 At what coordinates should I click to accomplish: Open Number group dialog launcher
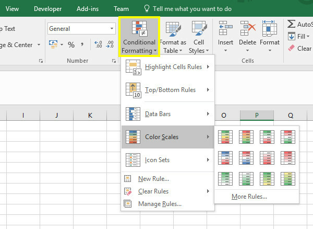[x=114, y=61]
